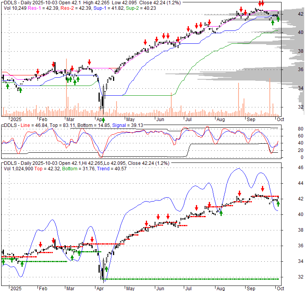305x291 pixels.
Task: Click the red sell arrow above February peak in top chart
Action: [x=54, y=64]
